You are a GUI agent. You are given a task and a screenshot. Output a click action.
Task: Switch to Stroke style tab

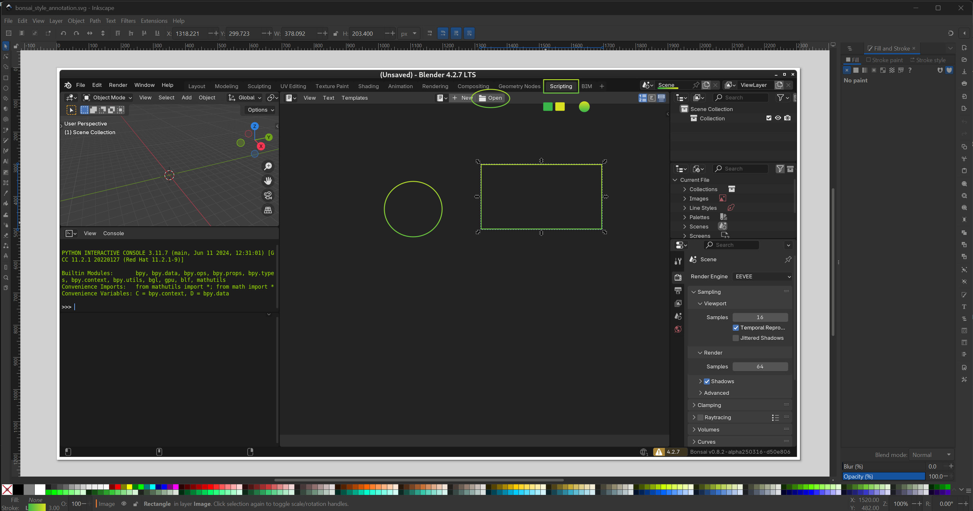coord(928,60)
